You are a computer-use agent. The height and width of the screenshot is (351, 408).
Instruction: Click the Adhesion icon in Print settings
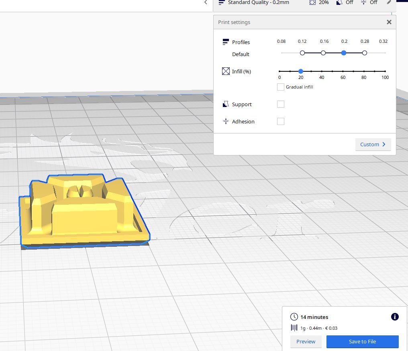click(x=226, y=121)
